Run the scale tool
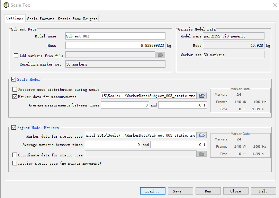This screenshot has width=279, height=198. point(208,191)
